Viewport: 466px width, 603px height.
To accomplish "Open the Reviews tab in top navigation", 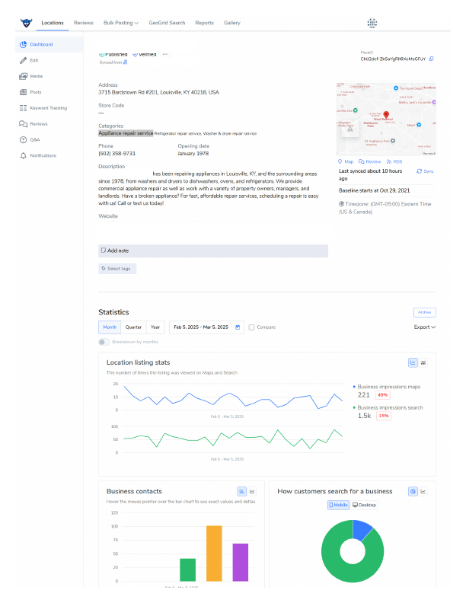I will 84,23.
